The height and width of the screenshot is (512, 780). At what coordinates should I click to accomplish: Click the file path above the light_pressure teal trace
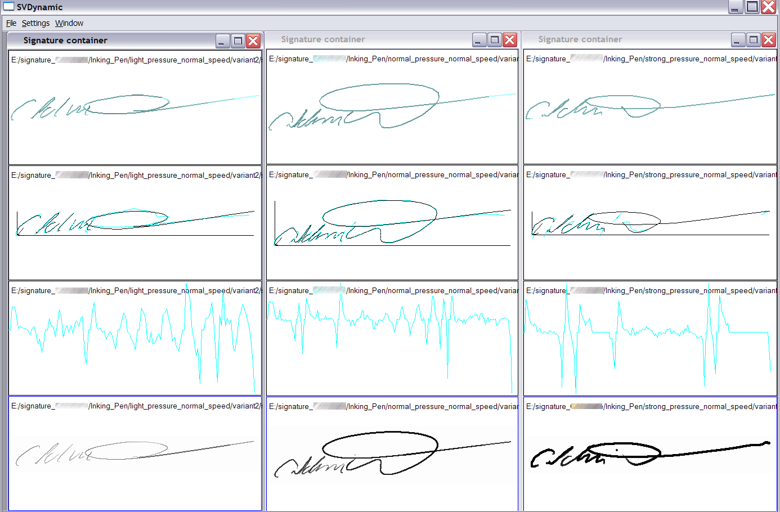point(136,60)
